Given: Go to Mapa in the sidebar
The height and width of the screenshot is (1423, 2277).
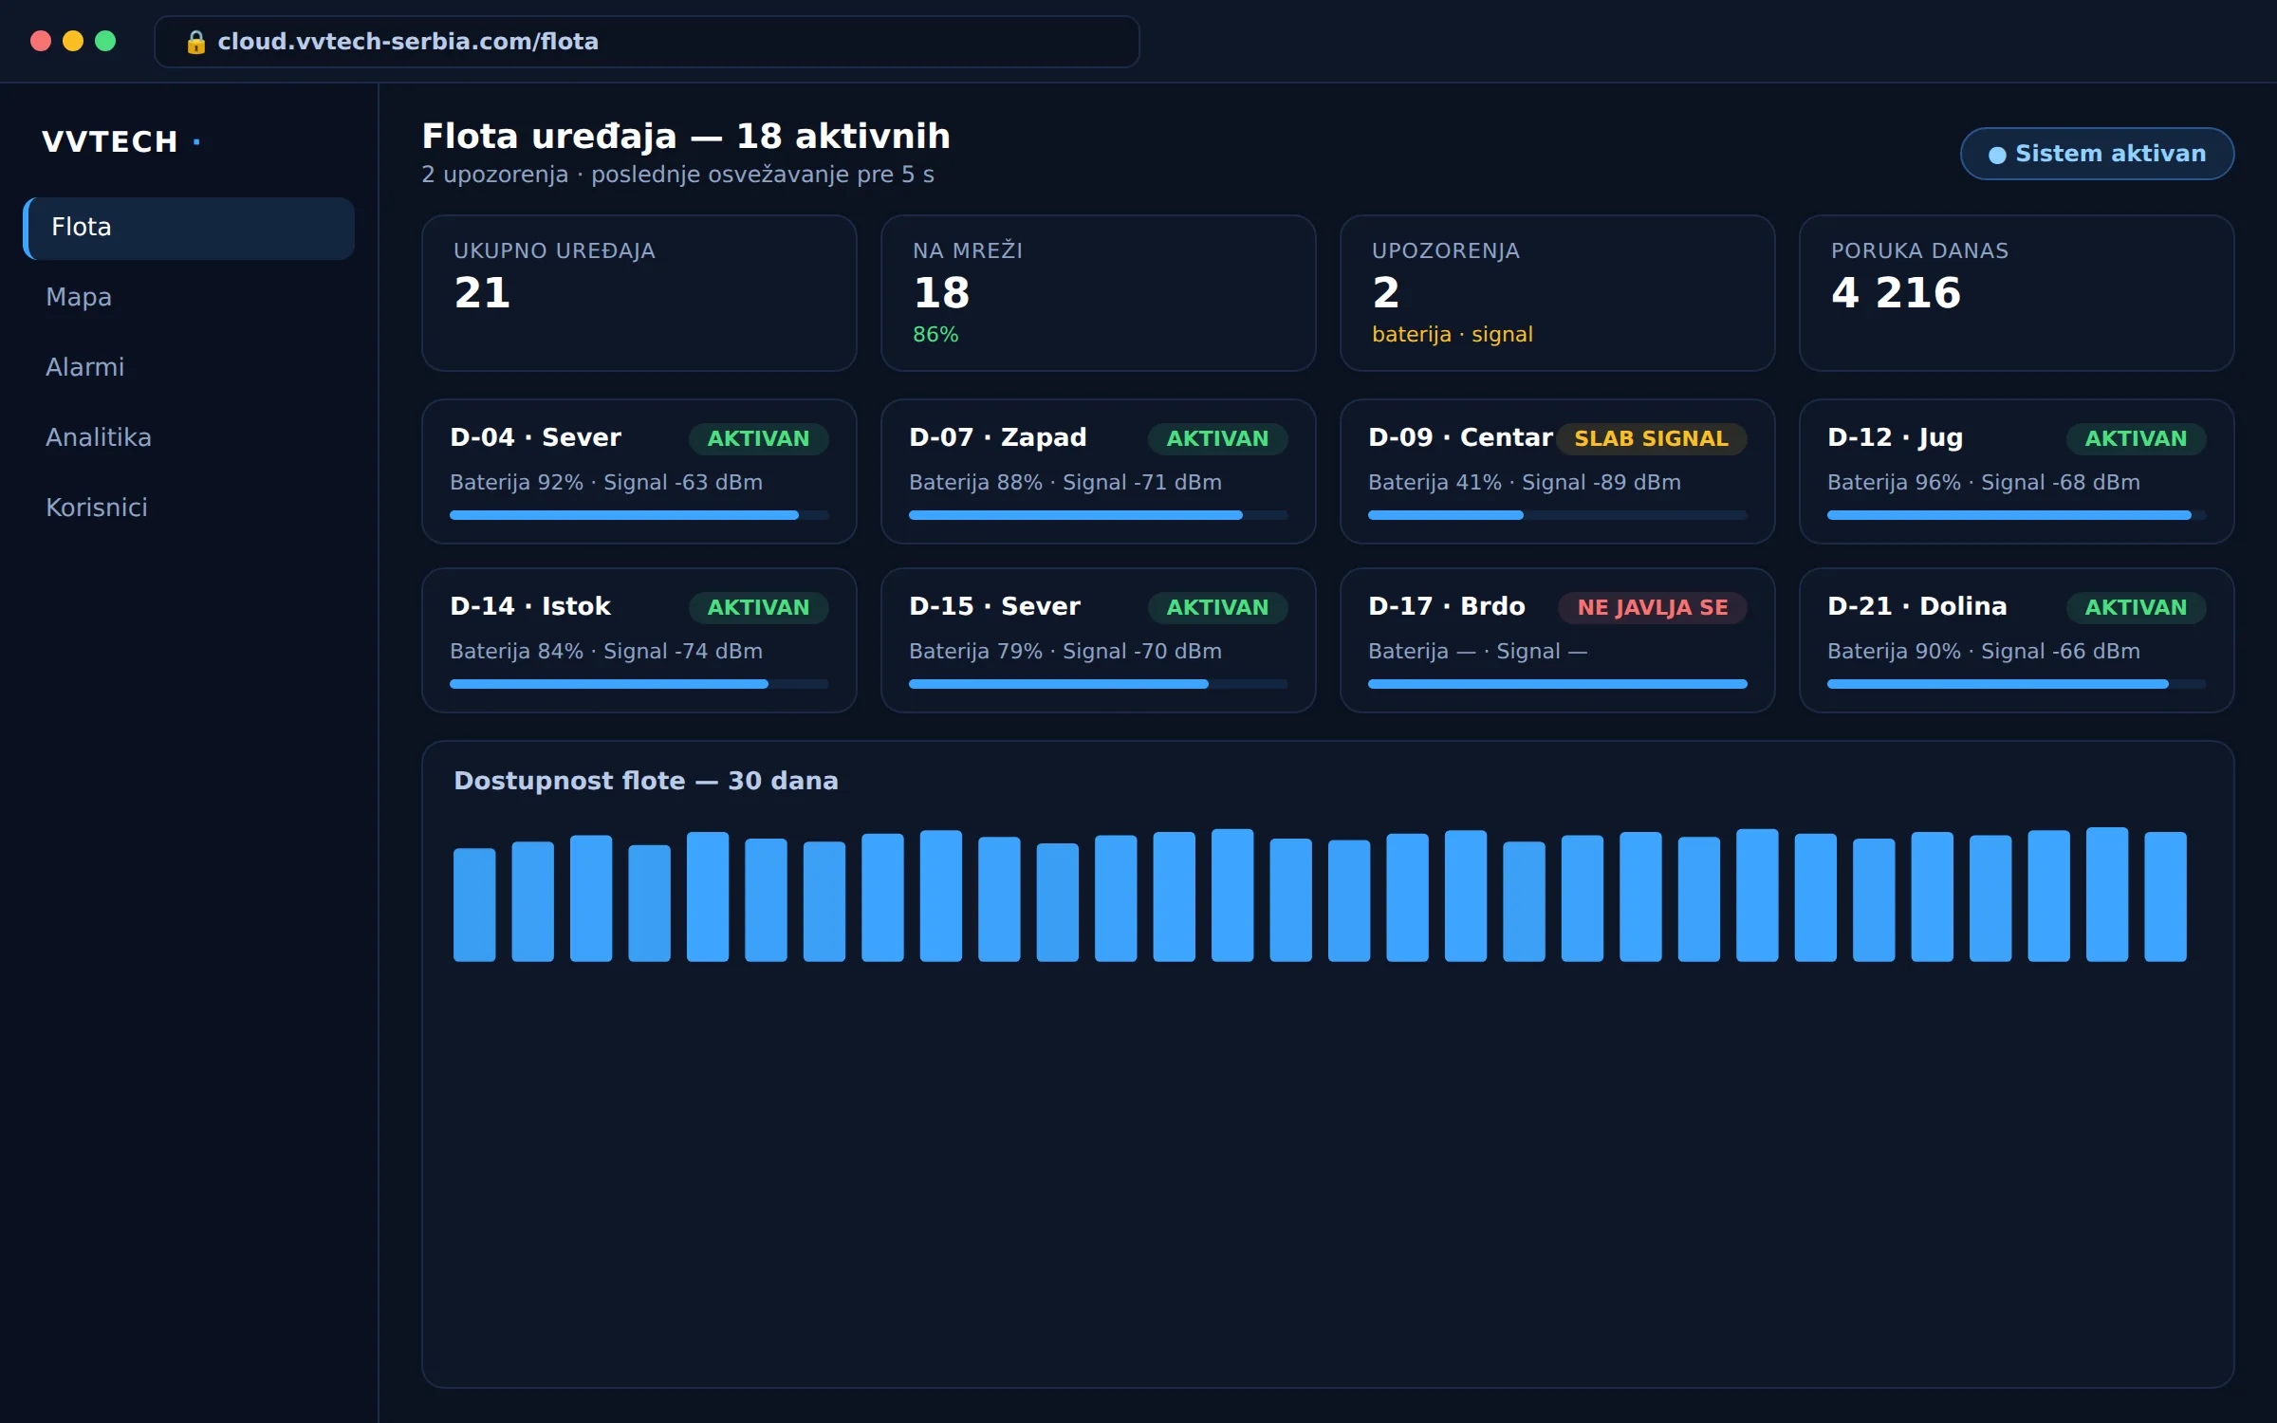Looking at the screenshot, I should [189, 297].
